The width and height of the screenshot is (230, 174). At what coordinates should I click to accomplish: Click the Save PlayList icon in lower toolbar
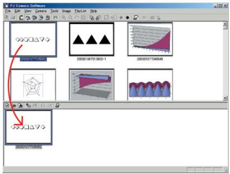(x=20, y=106)
